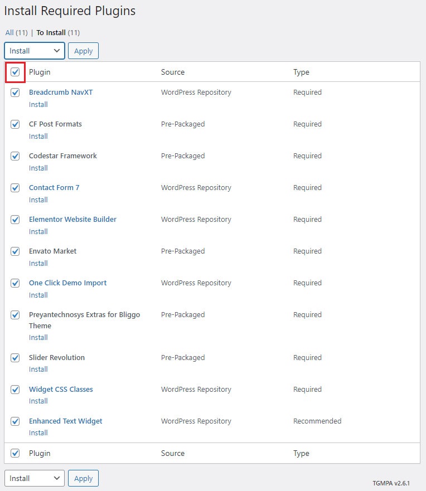Screen dimensions: 426x491
Task: Click the Envato Market plugin name
Action: (x=52, y=251)
